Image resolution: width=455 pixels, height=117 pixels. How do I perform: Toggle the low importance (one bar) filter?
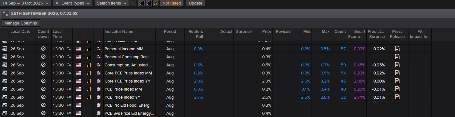click(142, 3)
